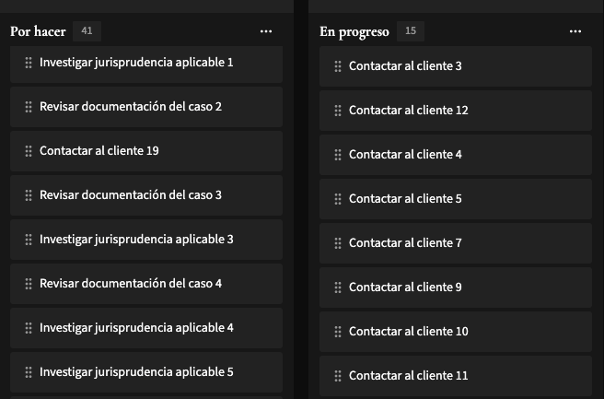Click the 41 card count badge
Viewport: 604px width, 399px height.
click(x=87, y=31)
